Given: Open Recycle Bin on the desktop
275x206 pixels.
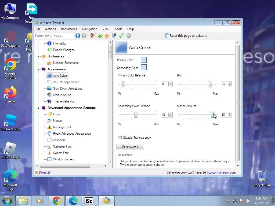Looking at the screenshot, I should tap(262, 178).
